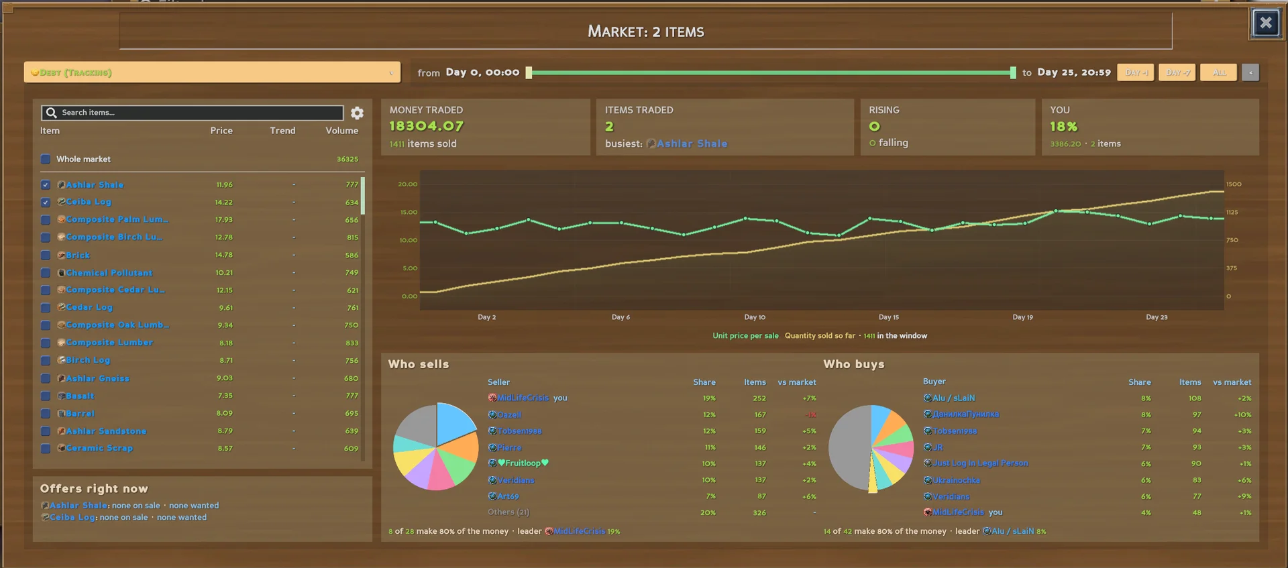Sort the item list by Trend
The width and height of the screenshot is (1288, 568).
[282, 131]
